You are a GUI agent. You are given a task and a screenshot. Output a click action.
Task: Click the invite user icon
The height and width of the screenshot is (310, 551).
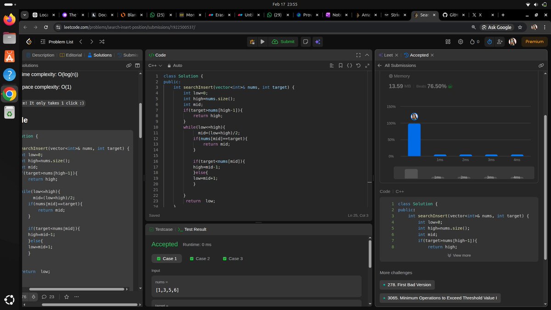tap(500, 41)
